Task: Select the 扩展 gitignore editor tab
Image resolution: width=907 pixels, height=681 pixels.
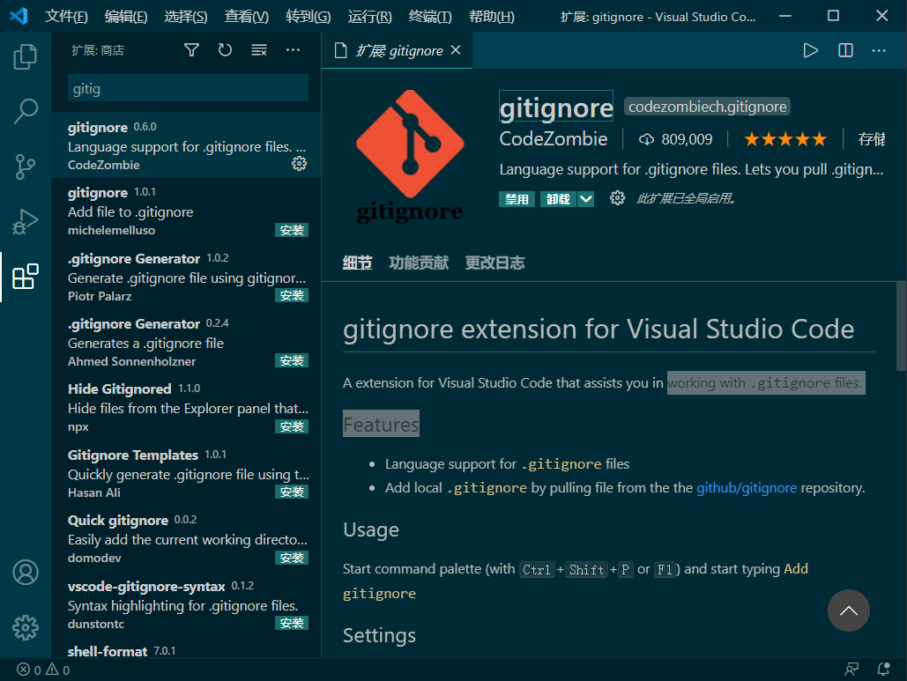Action: click(397, 51)
